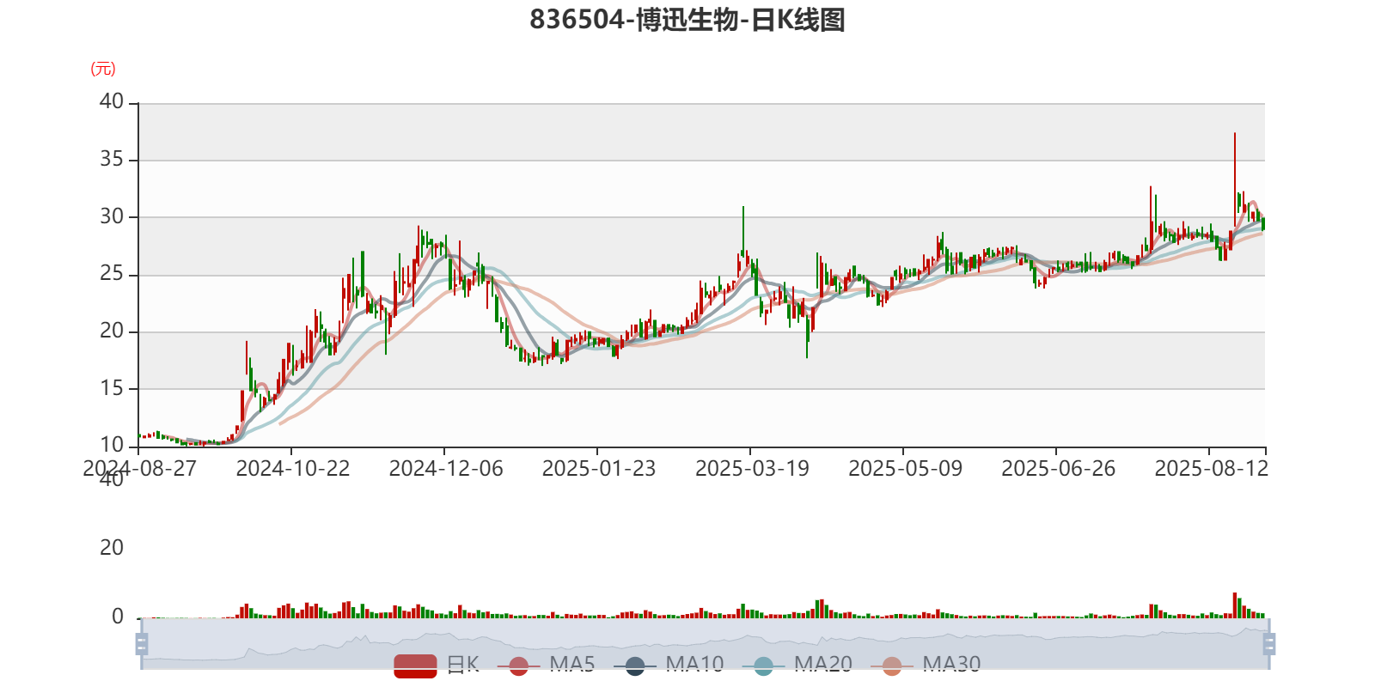Click the 2025-08-12 date axis label
Screen dimensions: 1375x687
coord(1210,468)
